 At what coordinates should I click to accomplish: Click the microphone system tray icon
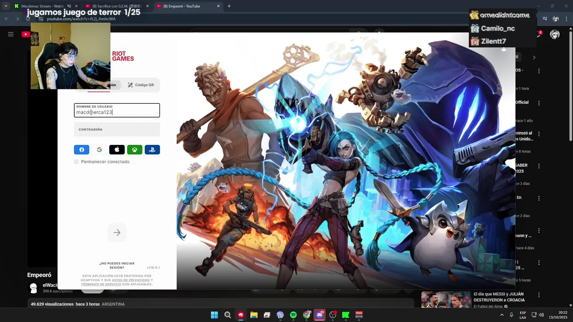coord(512,315)
